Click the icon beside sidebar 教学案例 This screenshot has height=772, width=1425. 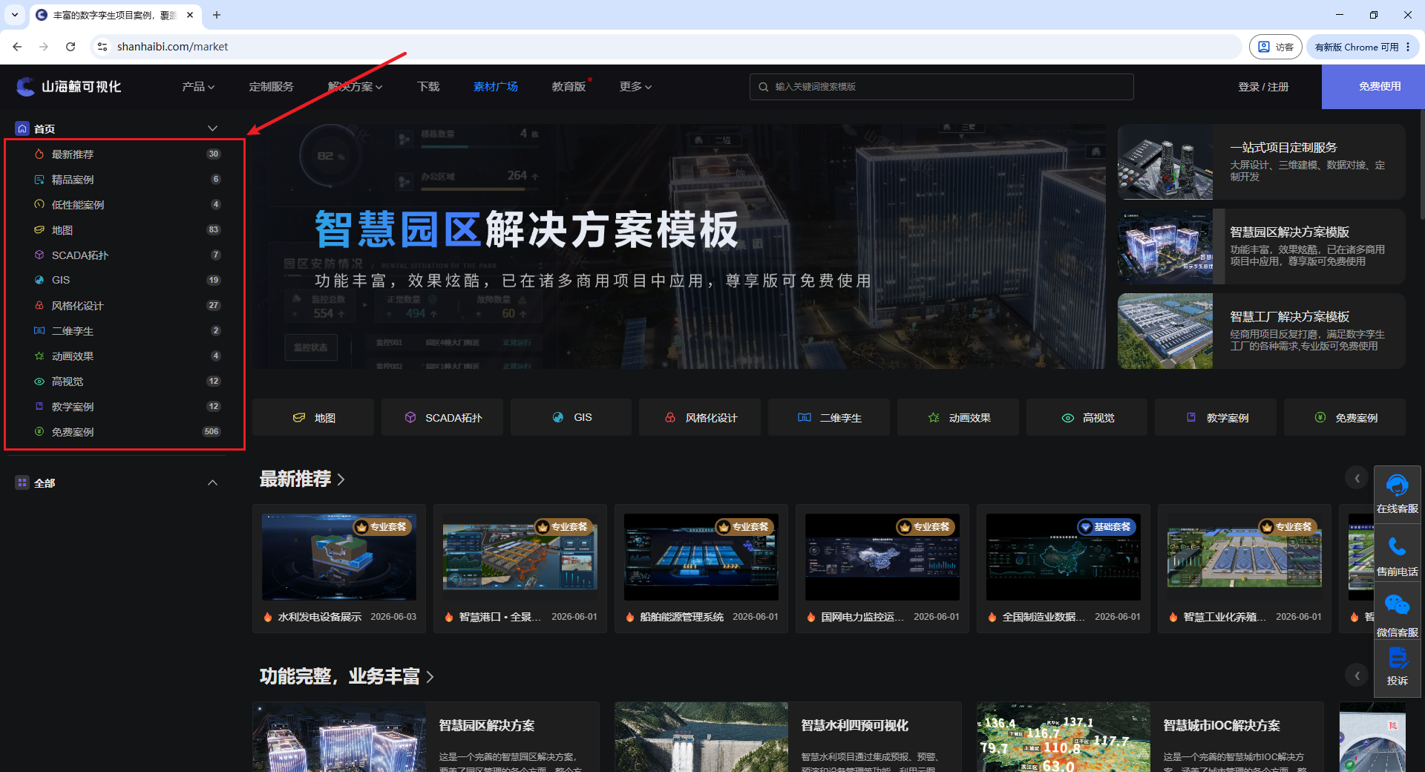coord(39,407)
